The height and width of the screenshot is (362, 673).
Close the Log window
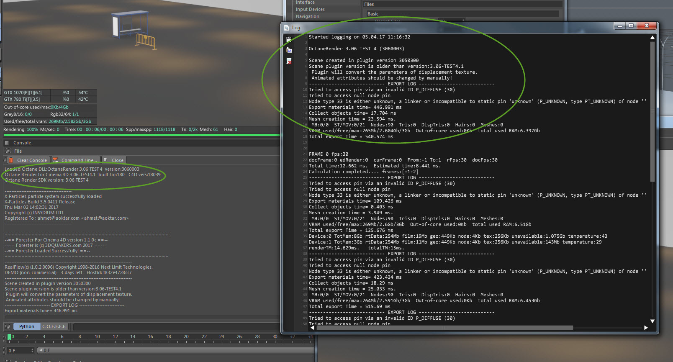pos(647,26)
